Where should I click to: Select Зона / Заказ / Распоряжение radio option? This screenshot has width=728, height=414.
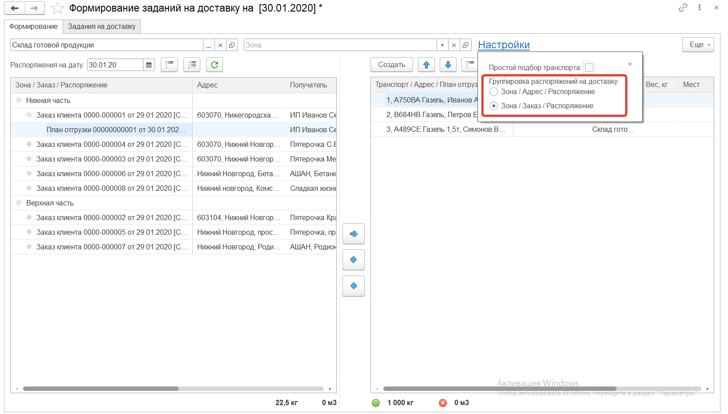[493, 106]
